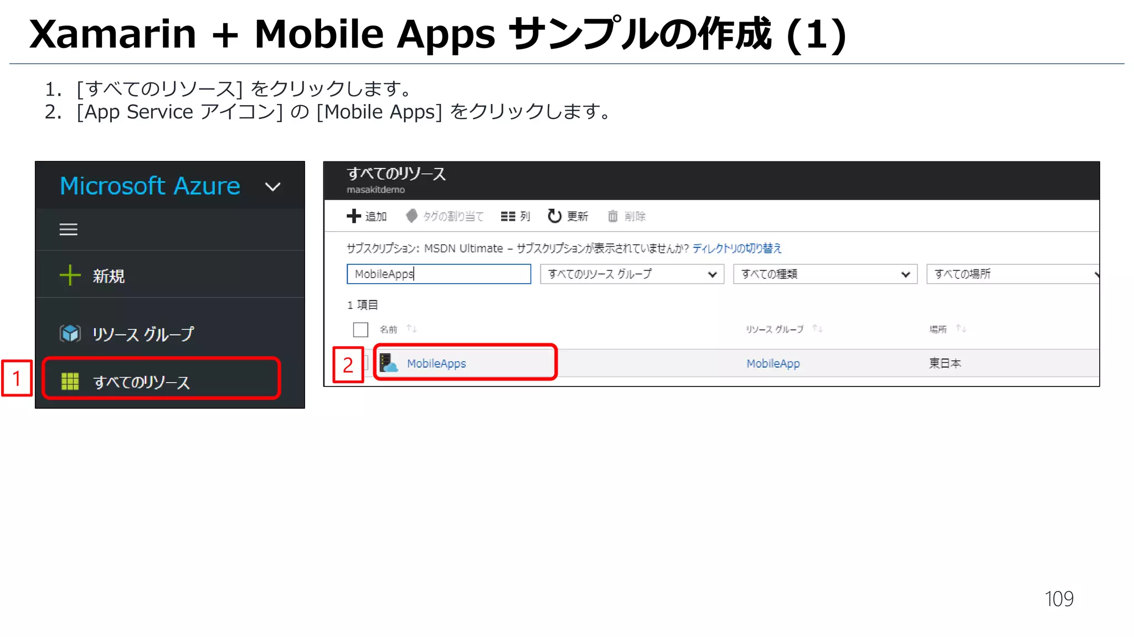The image size is (1134, 637).
Task: Follow the ディレクトリの切り替え link
Action: pos(736,248)
